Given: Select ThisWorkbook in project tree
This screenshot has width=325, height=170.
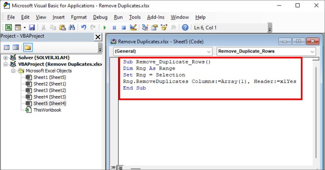Looking at the screenshot, I should (47, 110).
